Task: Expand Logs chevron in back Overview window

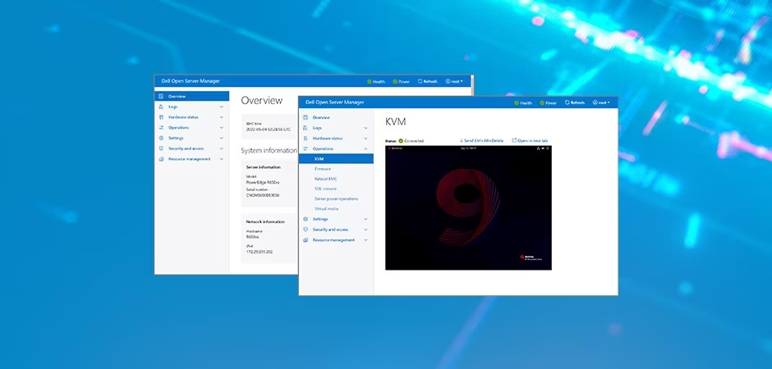Action: [221, 107]
